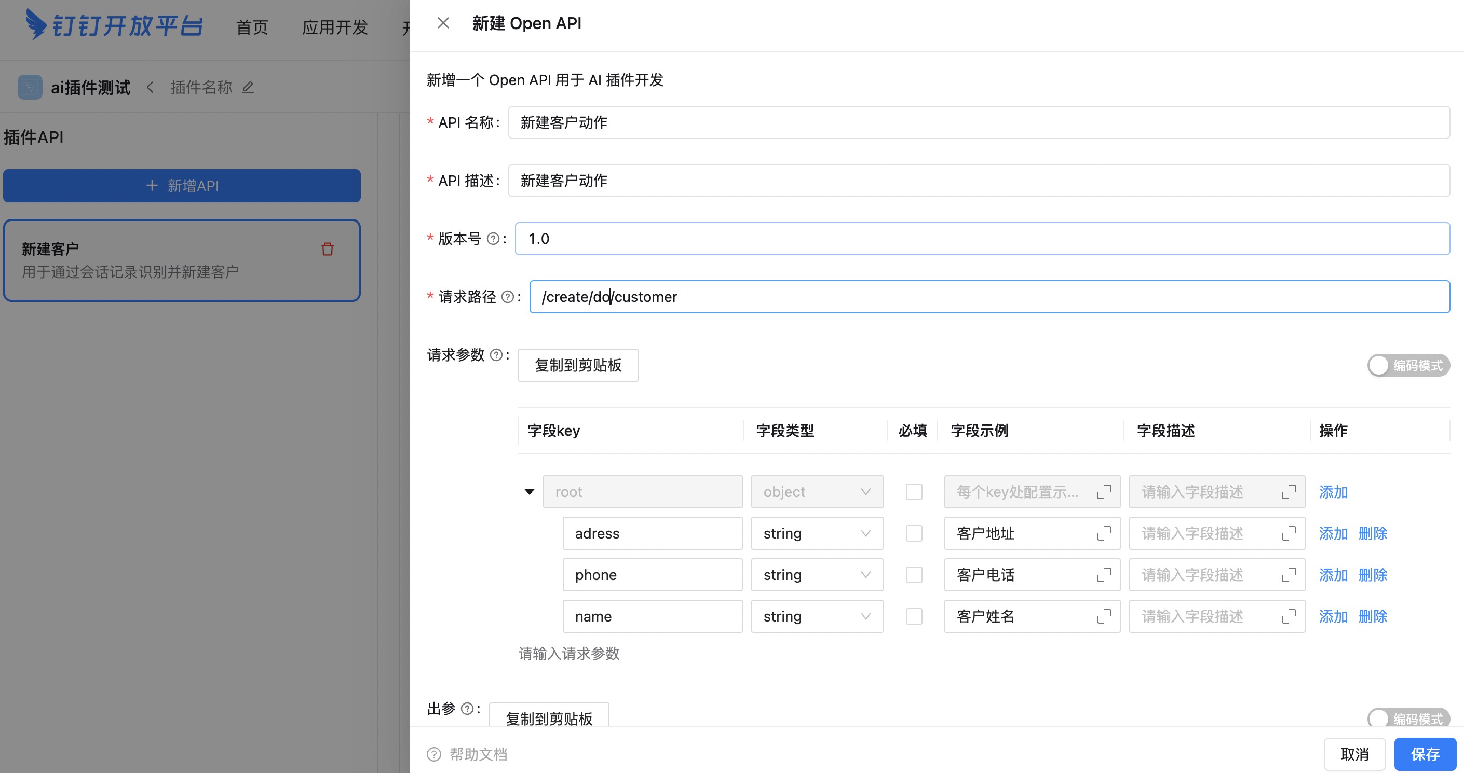This screenshot has height=773, width=1464.
Task: Open the 应用开发 nav item
Action: click(x=335, y=27)
